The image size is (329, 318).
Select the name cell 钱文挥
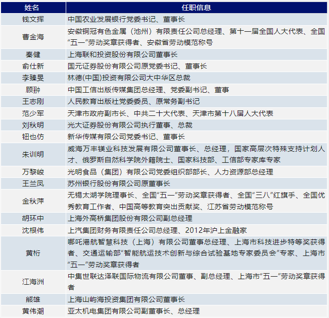pyautogui.click(x=33, y=20)
